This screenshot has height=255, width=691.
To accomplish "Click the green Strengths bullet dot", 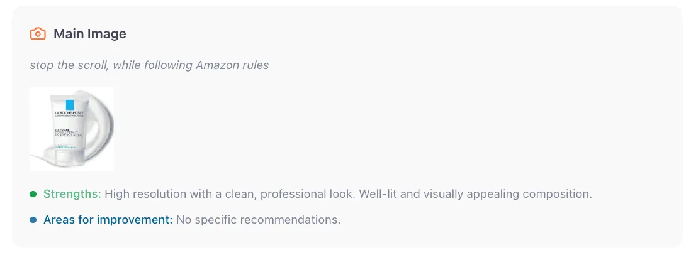I will (x=33, y=194).
